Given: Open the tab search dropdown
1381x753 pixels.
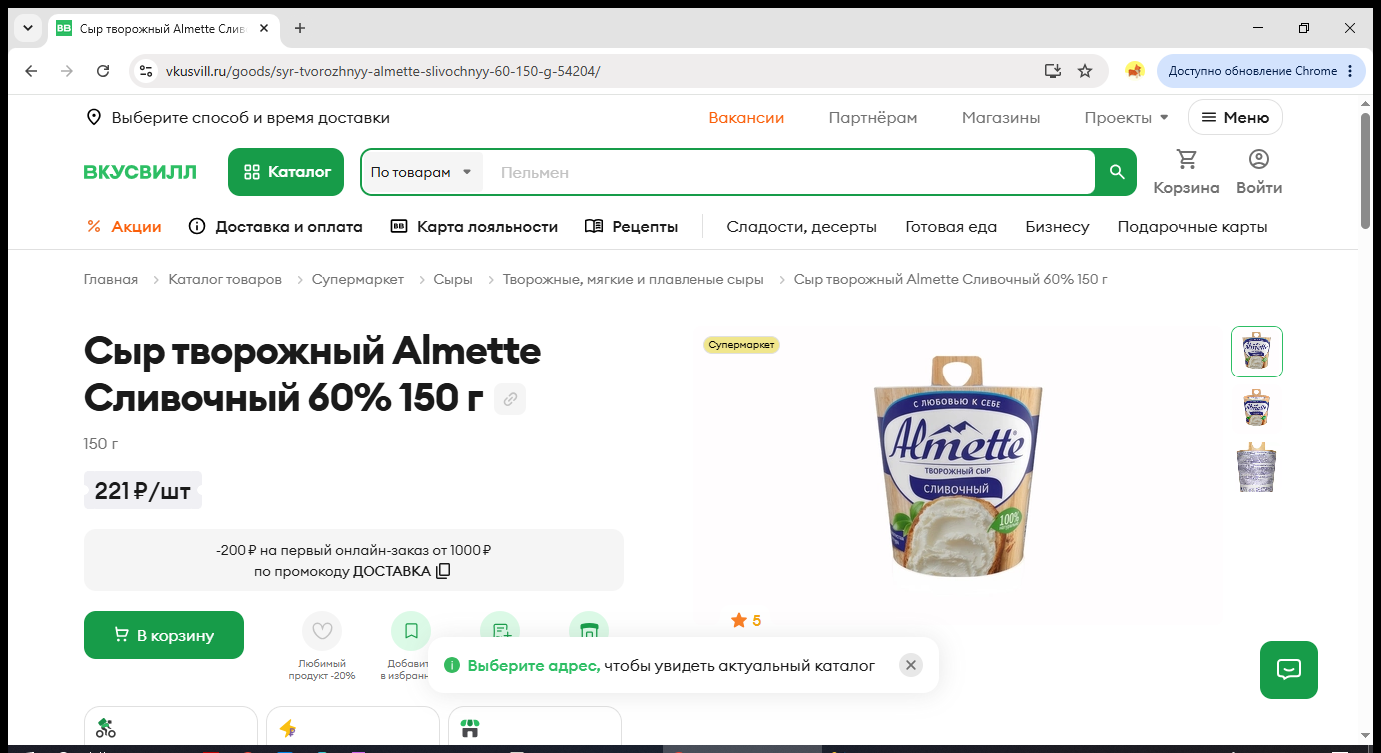Looking at the screenshot, I should point(28,28).
